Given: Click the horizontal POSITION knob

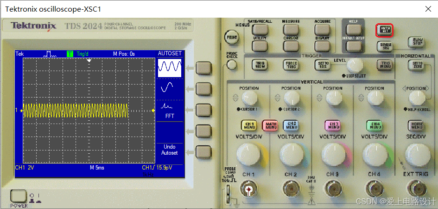Looking at the screenshot, I should click(x=417, y=98).
